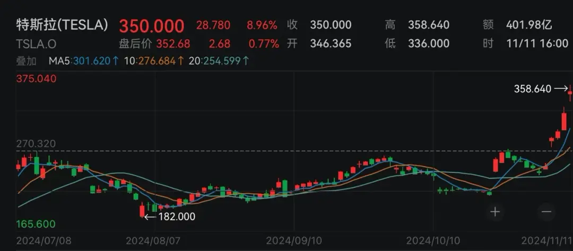Click the 低 low value 336.000
The height and width of the screenshot is (251, 573).
point(429,44)
